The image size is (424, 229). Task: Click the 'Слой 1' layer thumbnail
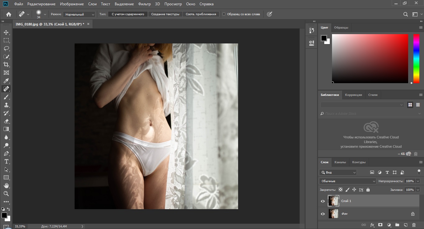pyautogui.click(x=333, y=201)
